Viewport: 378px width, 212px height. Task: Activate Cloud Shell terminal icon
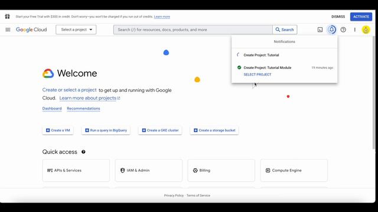coord(320,29)
